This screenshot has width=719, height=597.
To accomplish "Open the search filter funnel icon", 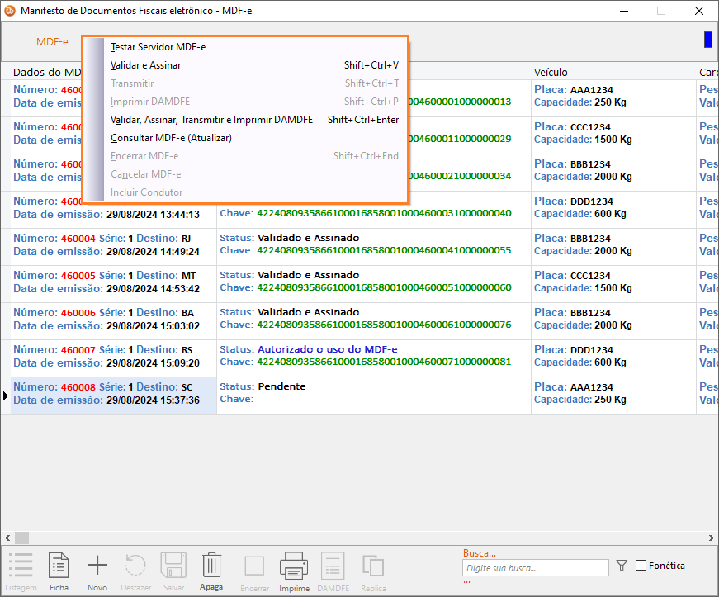I will coord(622,566).
